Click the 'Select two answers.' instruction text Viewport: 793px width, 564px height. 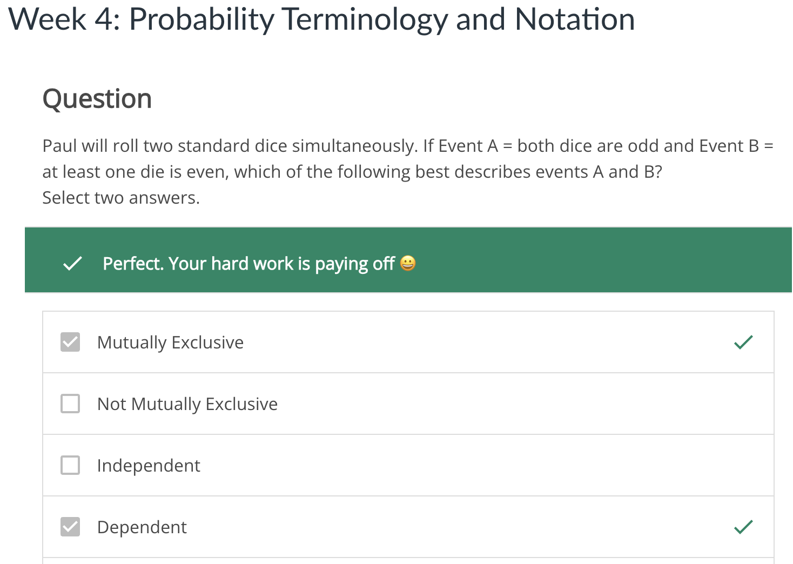[121, 198]
